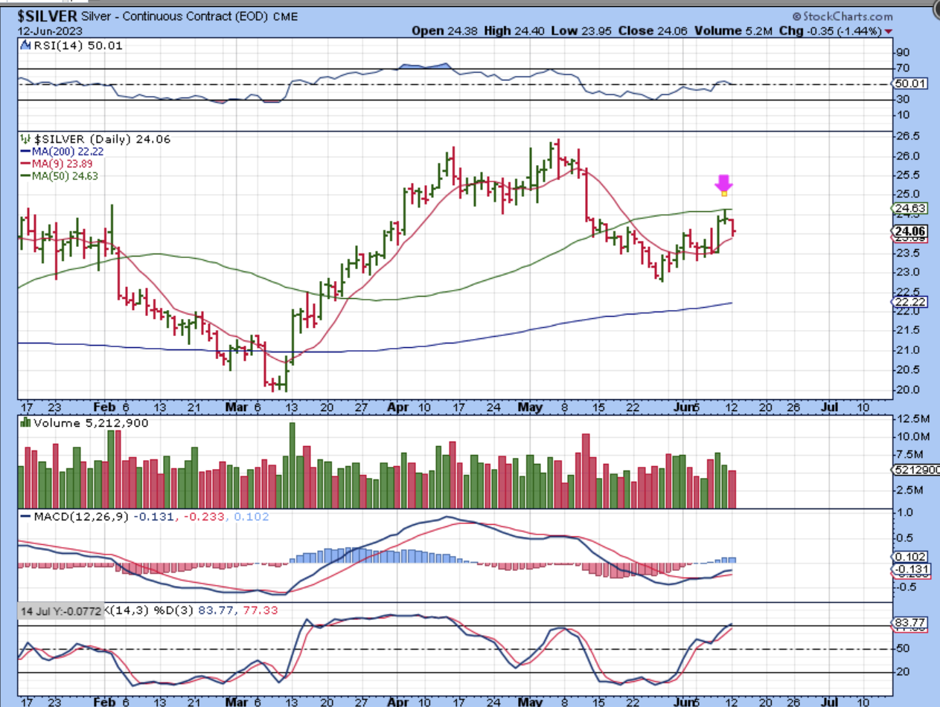The width and height of the screenshot is (940, 707).
Task: Click the 0.102 MACD histogram value tag
Action: click(910, 556)
